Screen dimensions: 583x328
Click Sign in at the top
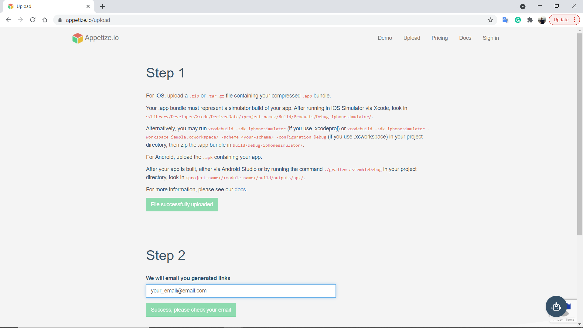pyautogui.click(x=491, y=38)
